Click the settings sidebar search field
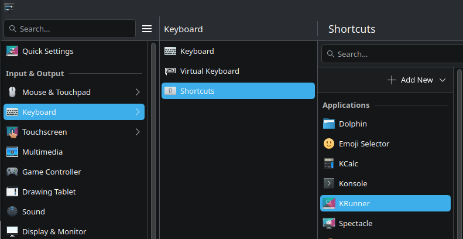This screenshot has height=239, width=463. [x=70, y=29]
